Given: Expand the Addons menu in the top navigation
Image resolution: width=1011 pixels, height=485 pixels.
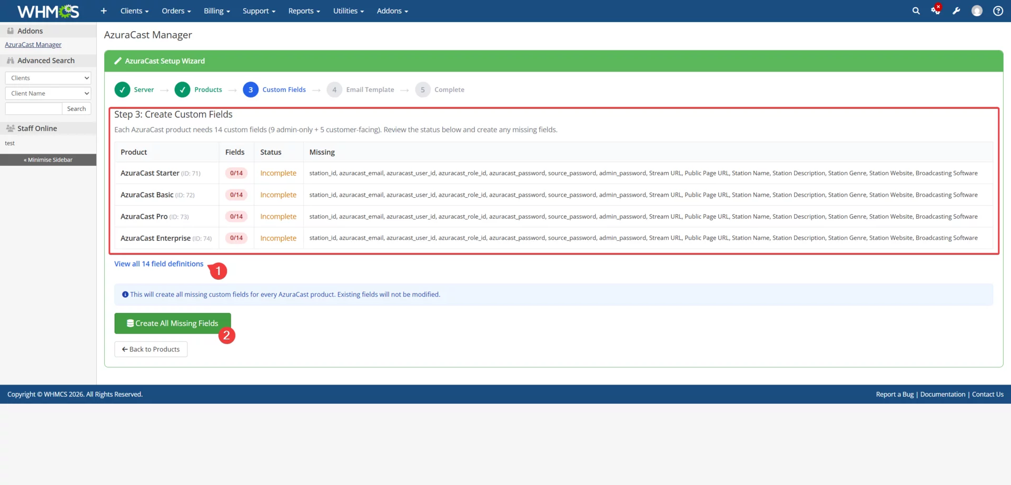Looking at the screenshot, I should [x=392, y=11].
